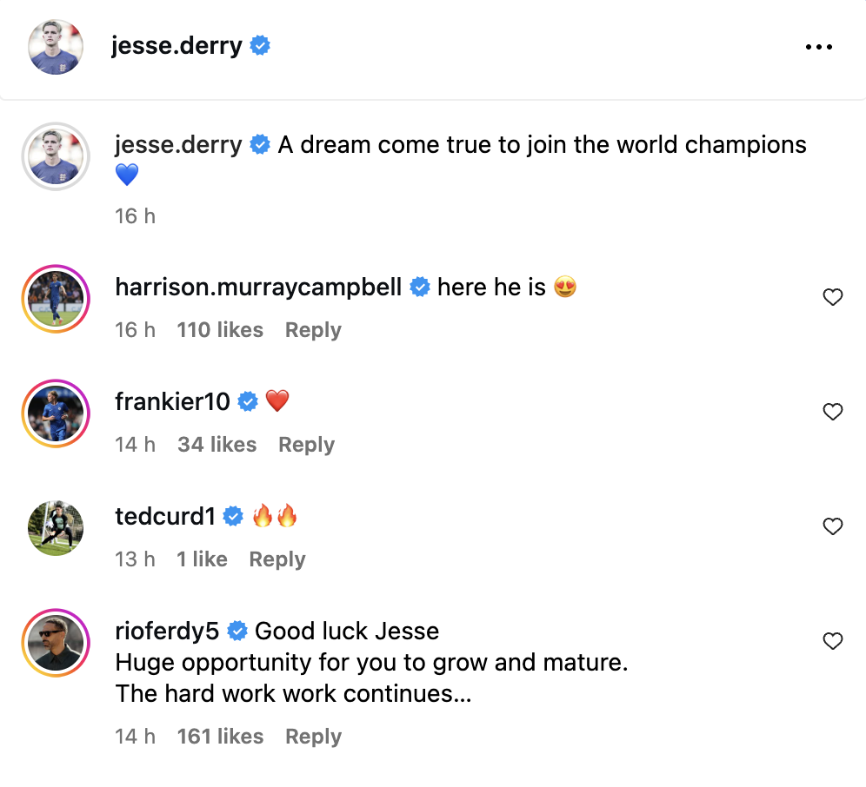Reply to tedcurd1's comment
866x787 pixels.
276,559
